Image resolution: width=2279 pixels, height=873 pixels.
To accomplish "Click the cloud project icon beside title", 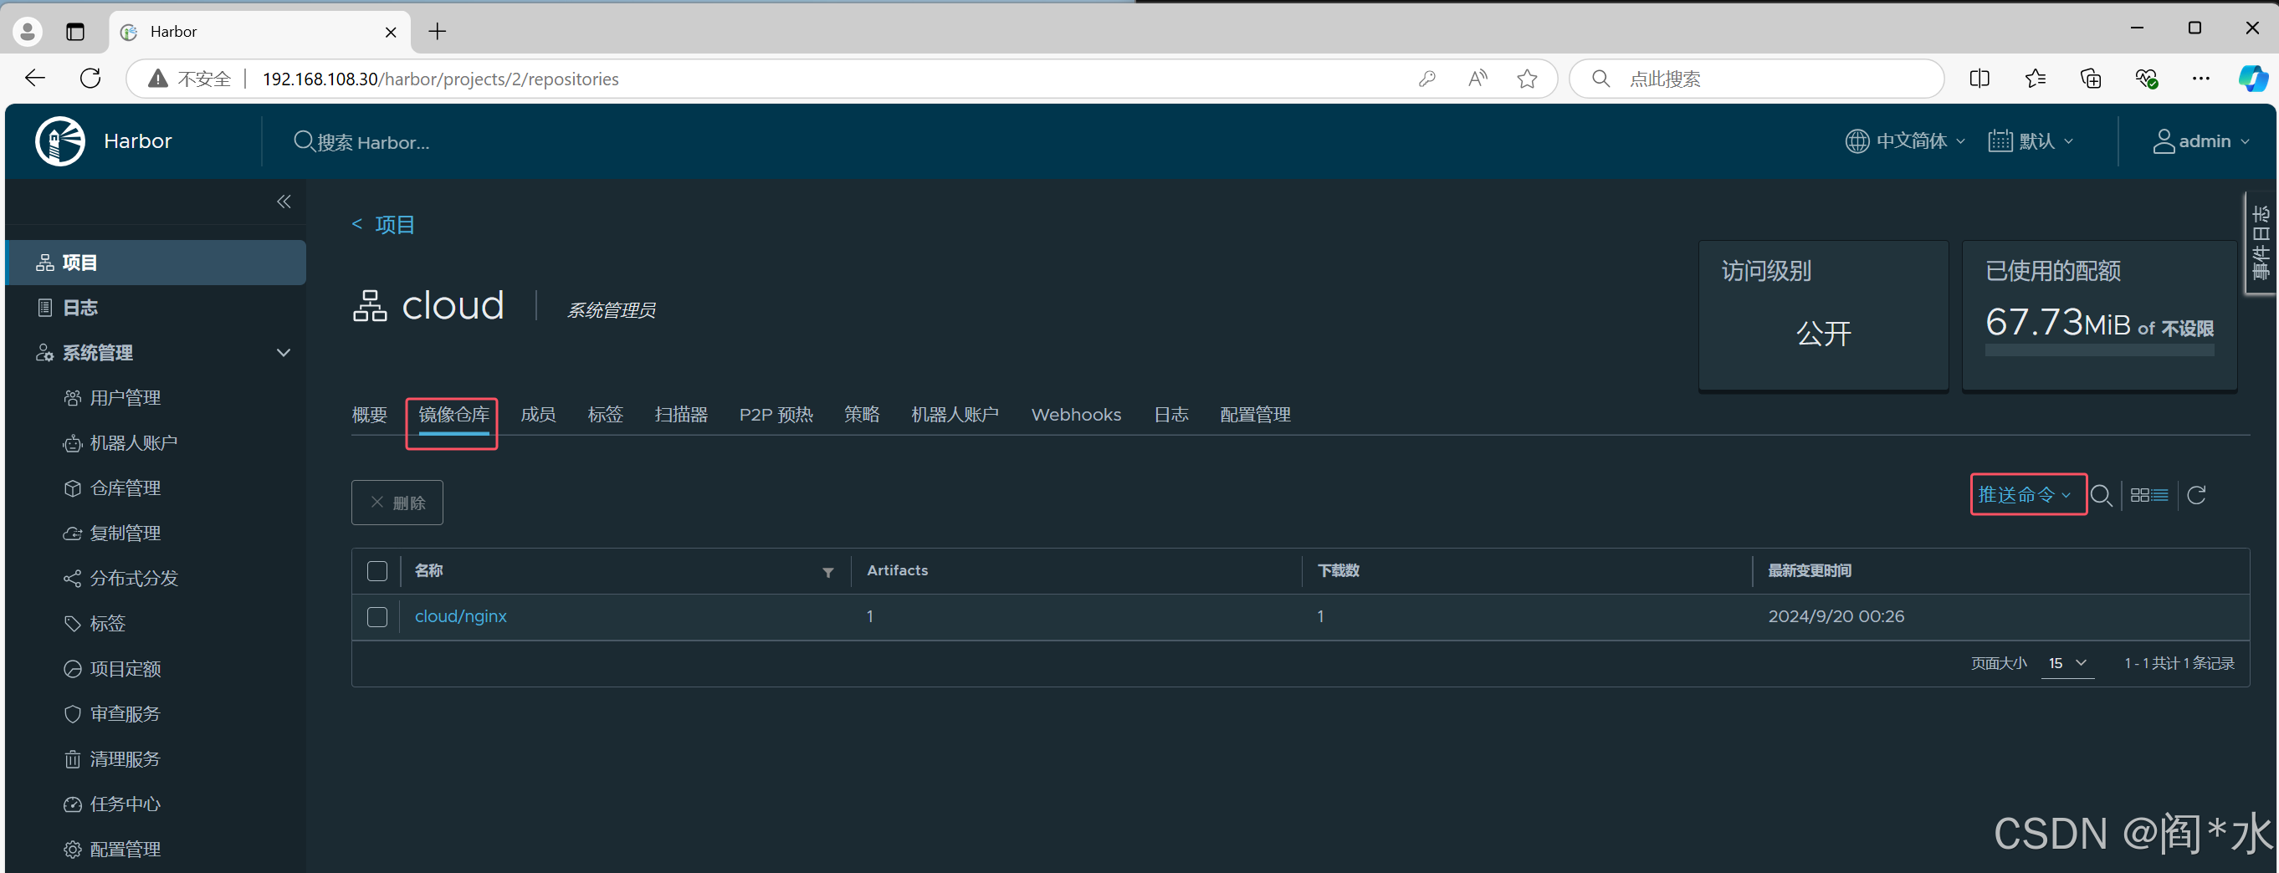I will click(370, 306).
